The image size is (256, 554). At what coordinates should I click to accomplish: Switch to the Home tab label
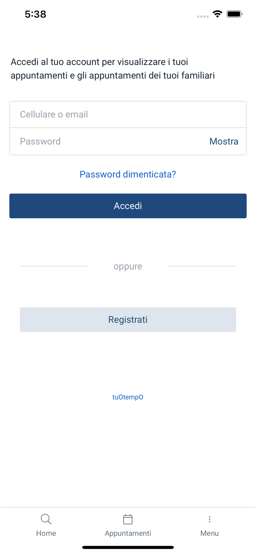(x=46, y=533)
